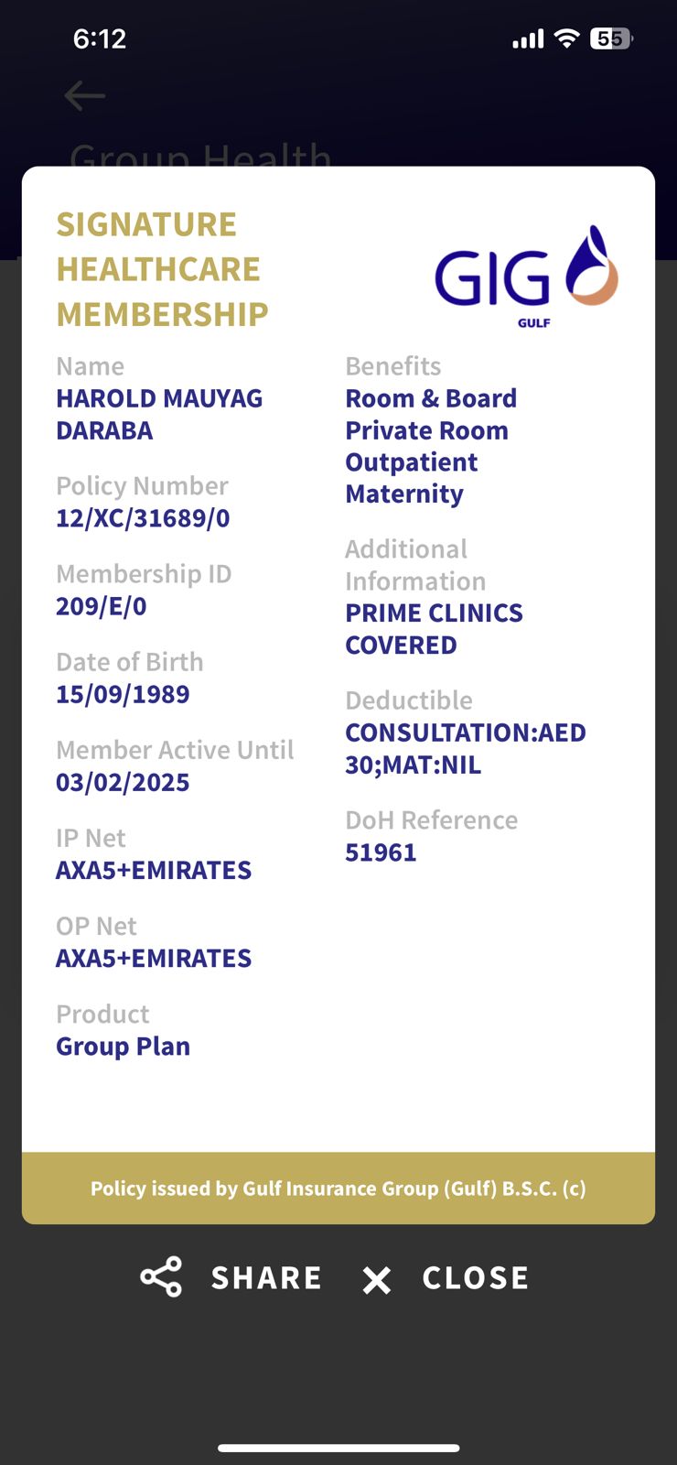This screenshot has width=677, height=1465.
Task: Tap the policy number 12/XC/31689/0
Action: click(x=143, y=518)
